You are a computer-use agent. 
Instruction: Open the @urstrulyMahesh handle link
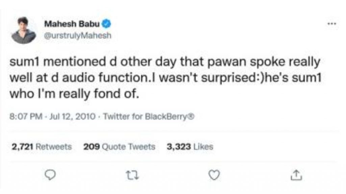[77, 34]
